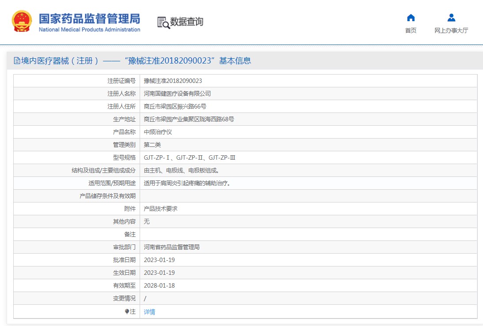Click National Medical Products Administration subtitle

pyautogui.click(x=89, y=30)
